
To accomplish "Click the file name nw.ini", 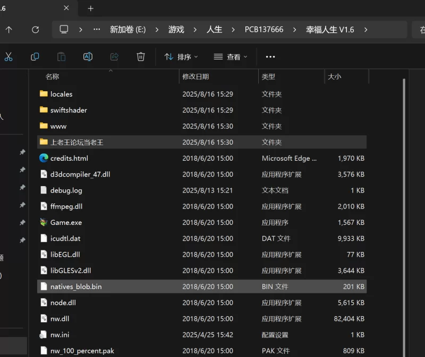I will 60,335.
